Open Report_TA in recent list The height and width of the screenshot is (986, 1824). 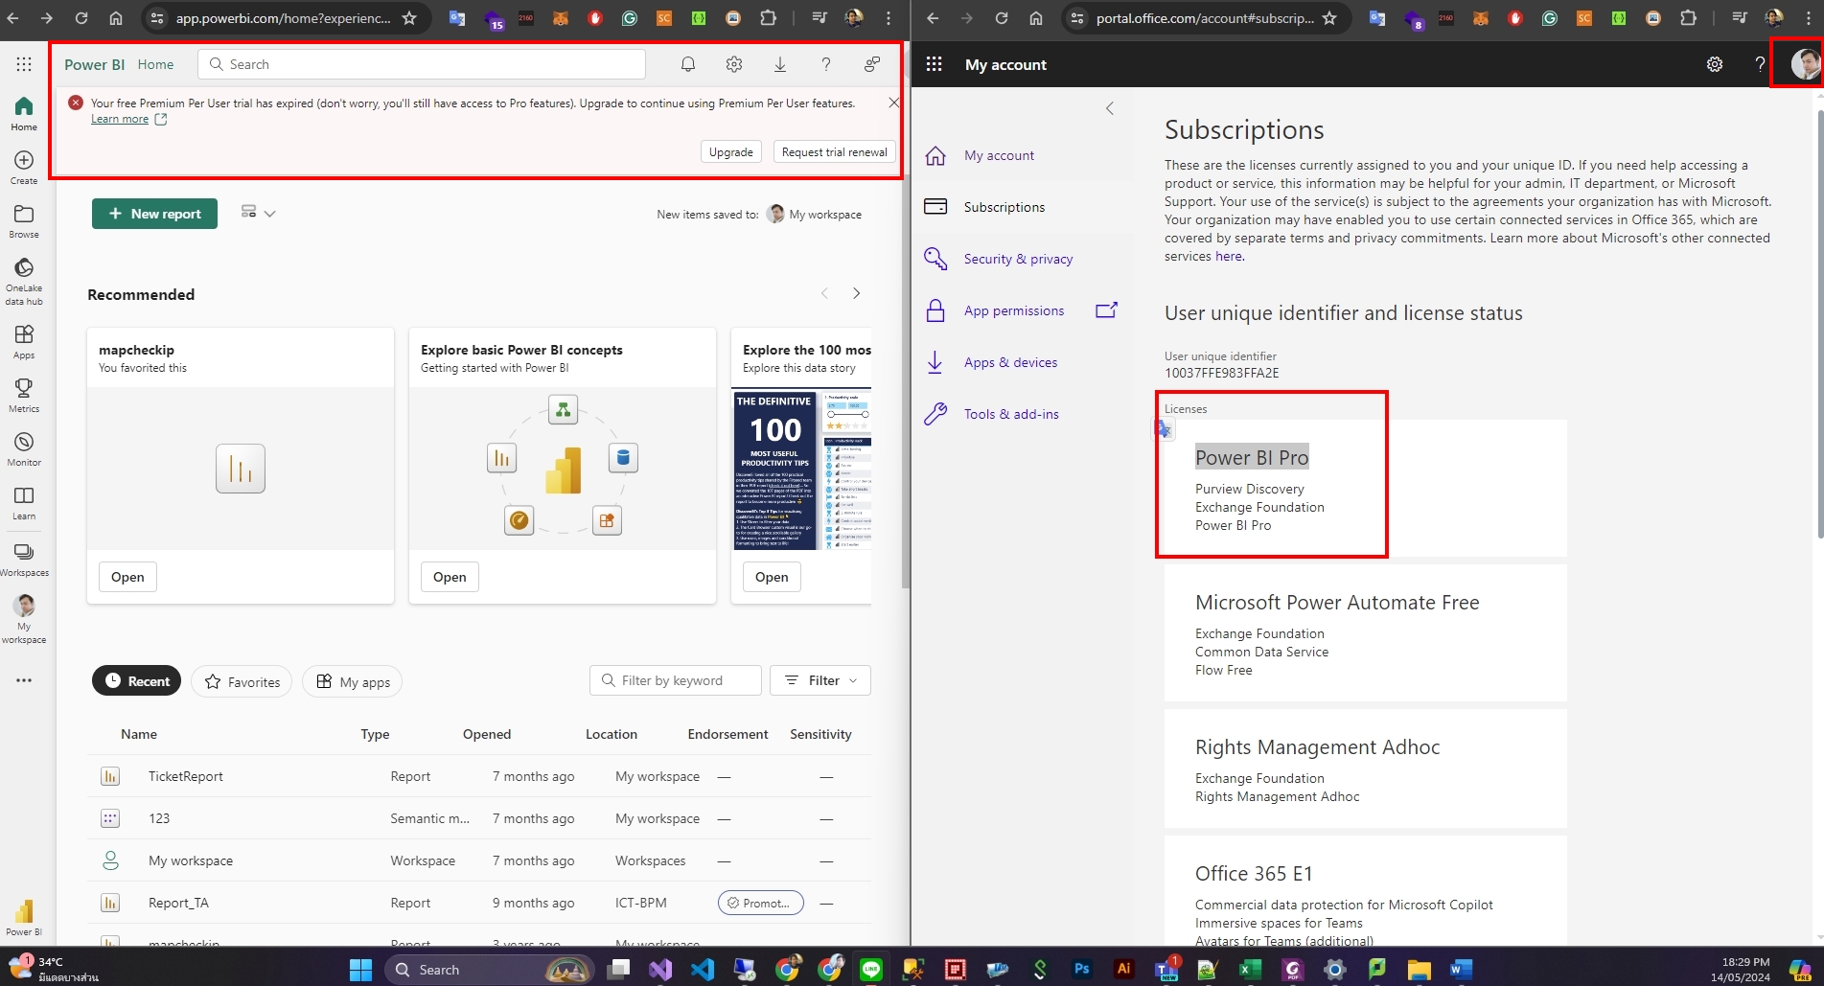pos(178,903)
